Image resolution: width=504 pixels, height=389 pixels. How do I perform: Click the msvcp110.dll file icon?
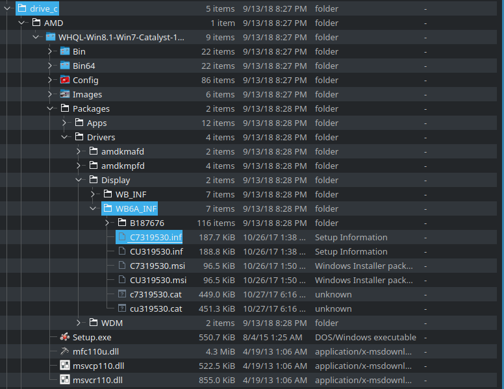click(65, 366)
